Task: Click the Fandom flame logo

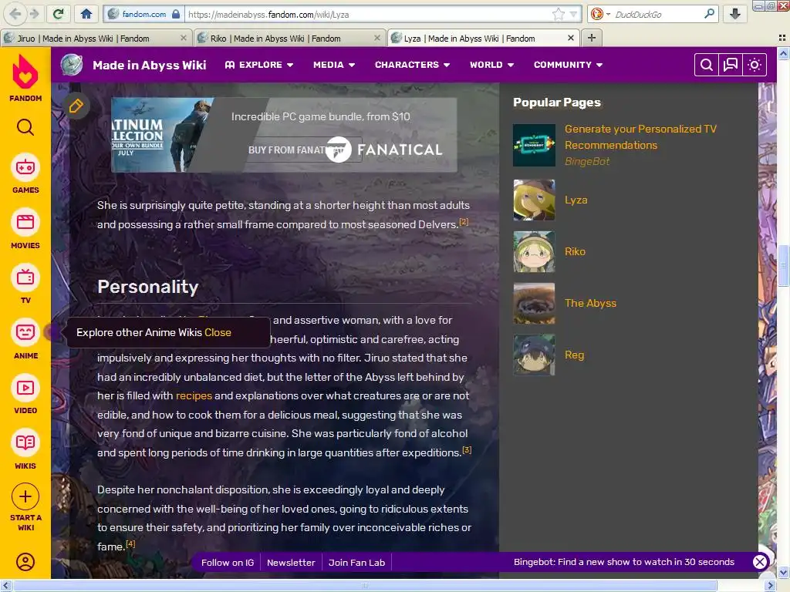Action: (x=25, y=72)
